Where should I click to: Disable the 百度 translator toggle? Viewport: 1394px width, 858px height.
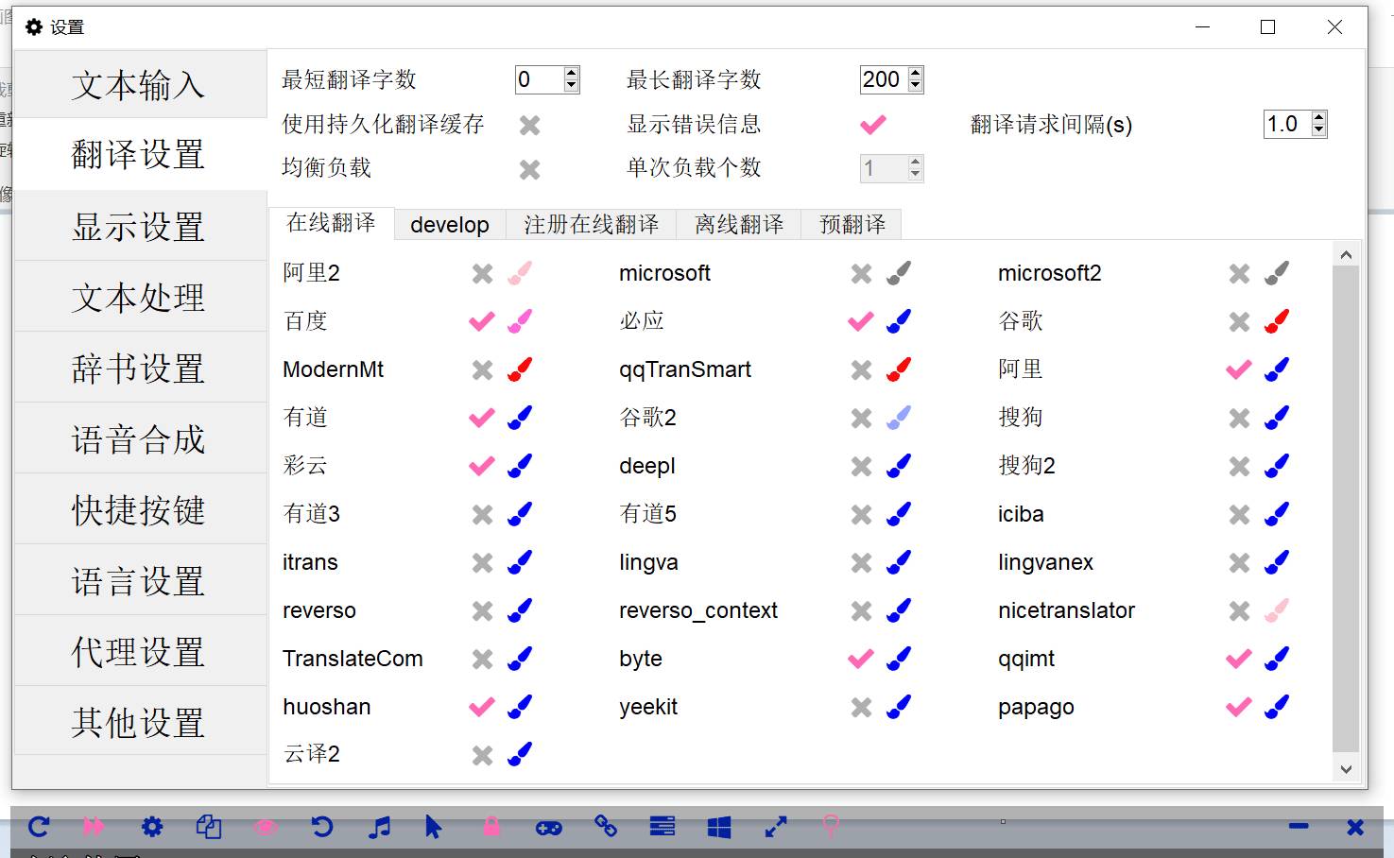482,322
